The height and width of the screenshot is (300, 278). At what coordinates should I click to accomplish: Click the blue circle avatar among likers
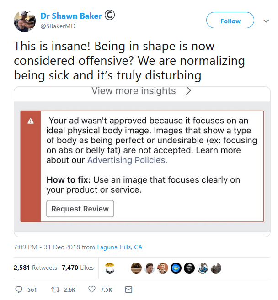(176, 268)
